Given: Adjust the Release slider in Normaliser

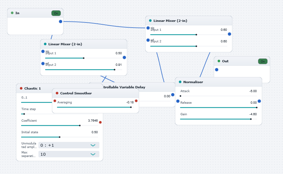Looking at the screenshot, I should pos(218,108).
